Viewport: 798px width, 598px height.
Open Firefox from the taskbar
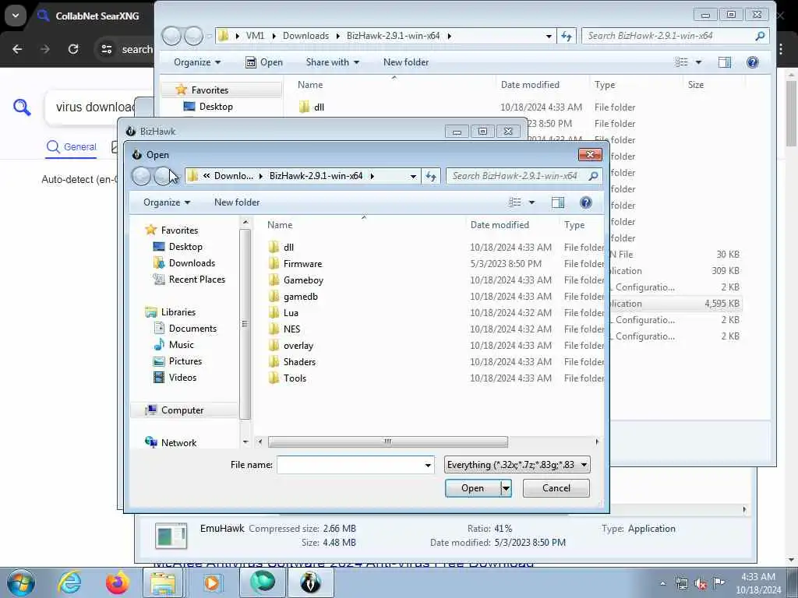point(118,582)
